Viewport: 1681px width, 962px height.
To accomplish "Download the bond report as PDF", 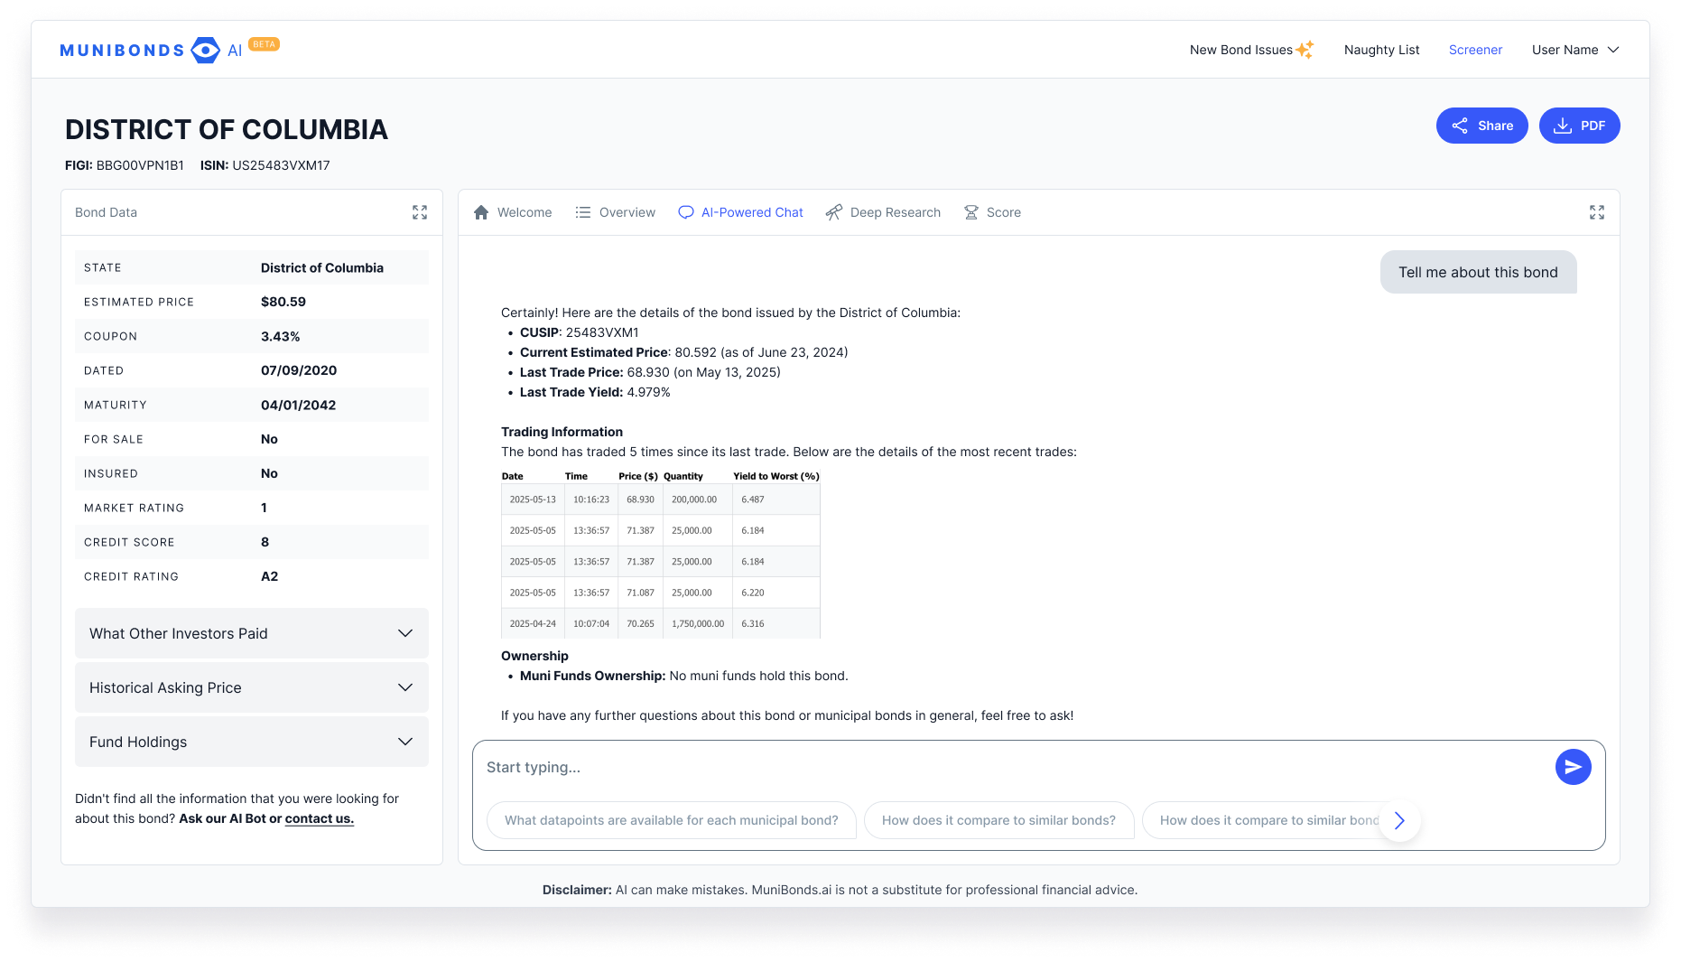I will tap(1580, 126).
